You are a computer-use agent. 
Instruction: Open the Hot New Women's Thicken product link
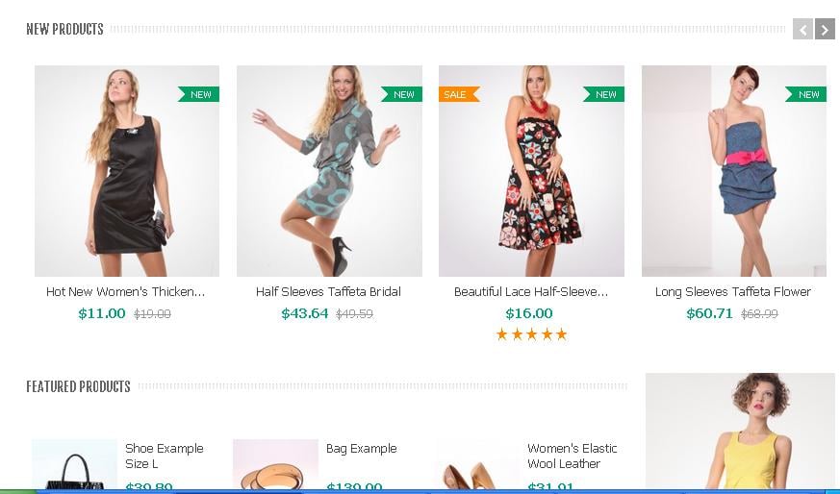pos(126,292)
